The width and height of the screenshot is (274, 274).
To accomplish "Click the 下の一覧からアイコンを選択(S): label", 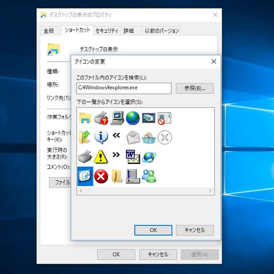I will (110, 102).
